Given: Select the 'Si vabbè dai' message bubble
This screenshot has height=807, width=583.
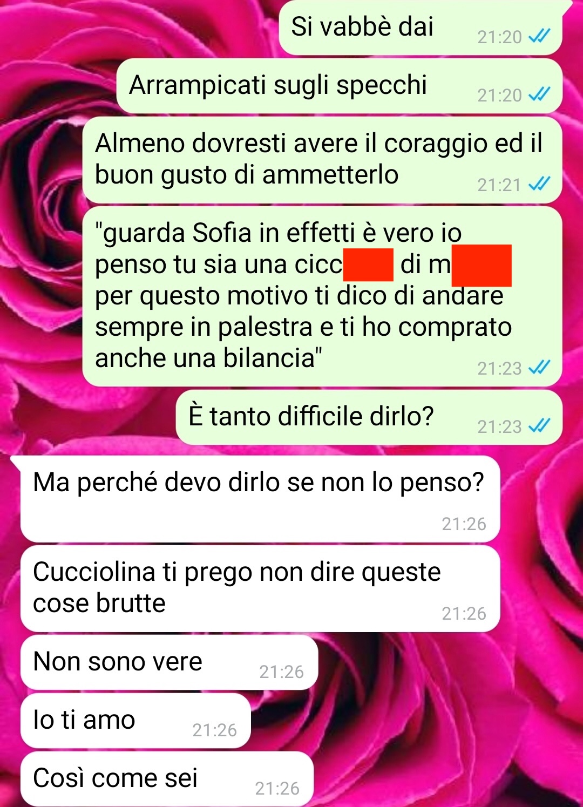Looking at the screenshot, I should click(421, 28).
